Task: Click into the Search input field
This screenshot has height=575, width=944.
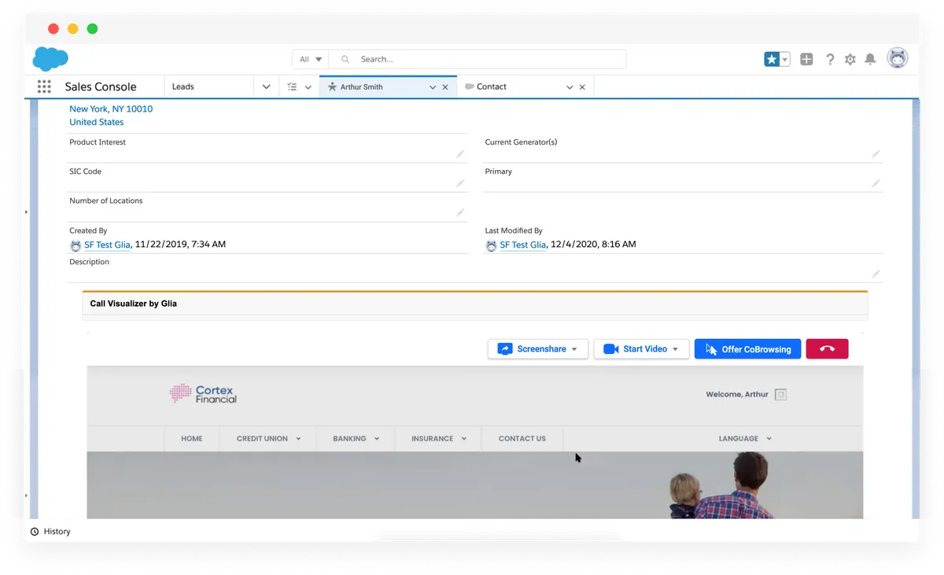Action: [x=478, y=59]
